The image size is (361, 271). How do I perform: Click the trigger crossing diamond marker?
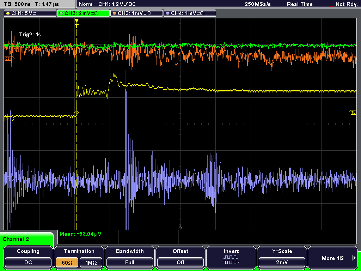[x=77, y=113]
